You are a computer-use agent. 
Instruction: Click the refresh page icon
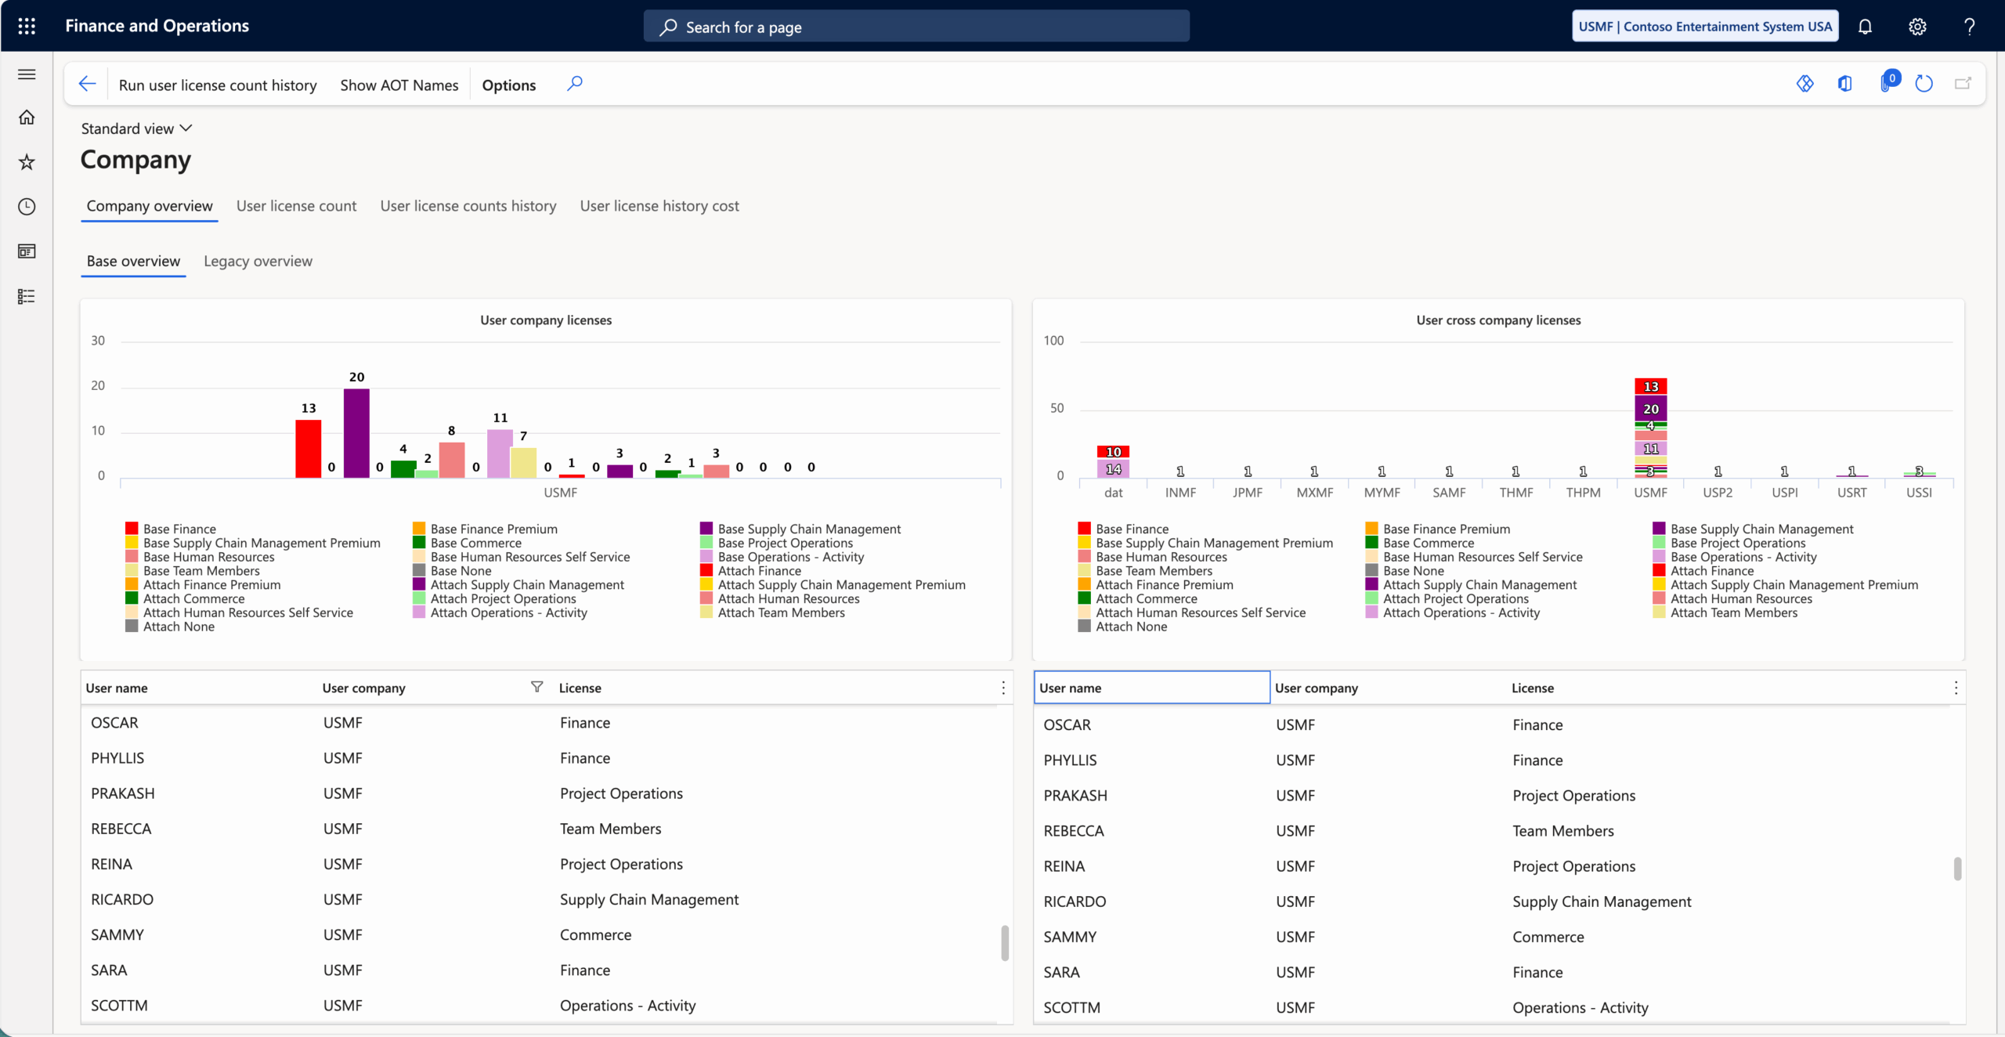1924,84
